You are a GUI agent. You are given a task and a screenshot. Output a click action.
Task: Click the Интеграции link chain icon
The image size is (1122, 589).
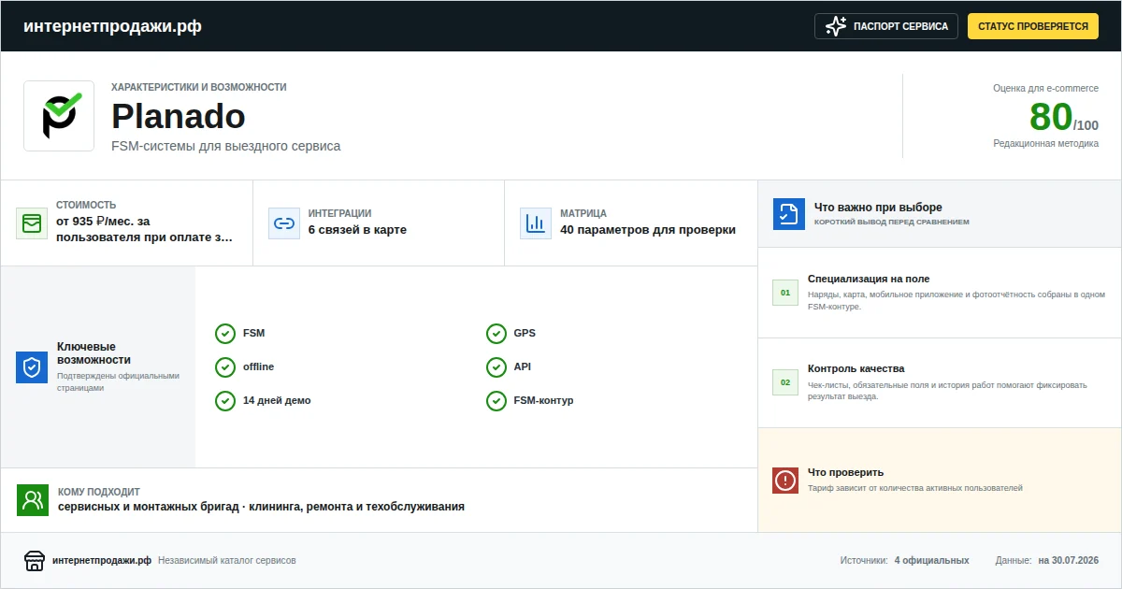click(x=284, y=223)
